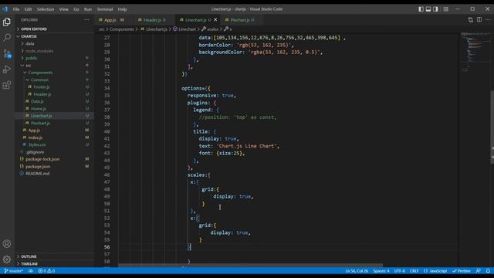This screenshot has width=494, height=278.
Task: Expand the Outline section
Action: (54, 256)
